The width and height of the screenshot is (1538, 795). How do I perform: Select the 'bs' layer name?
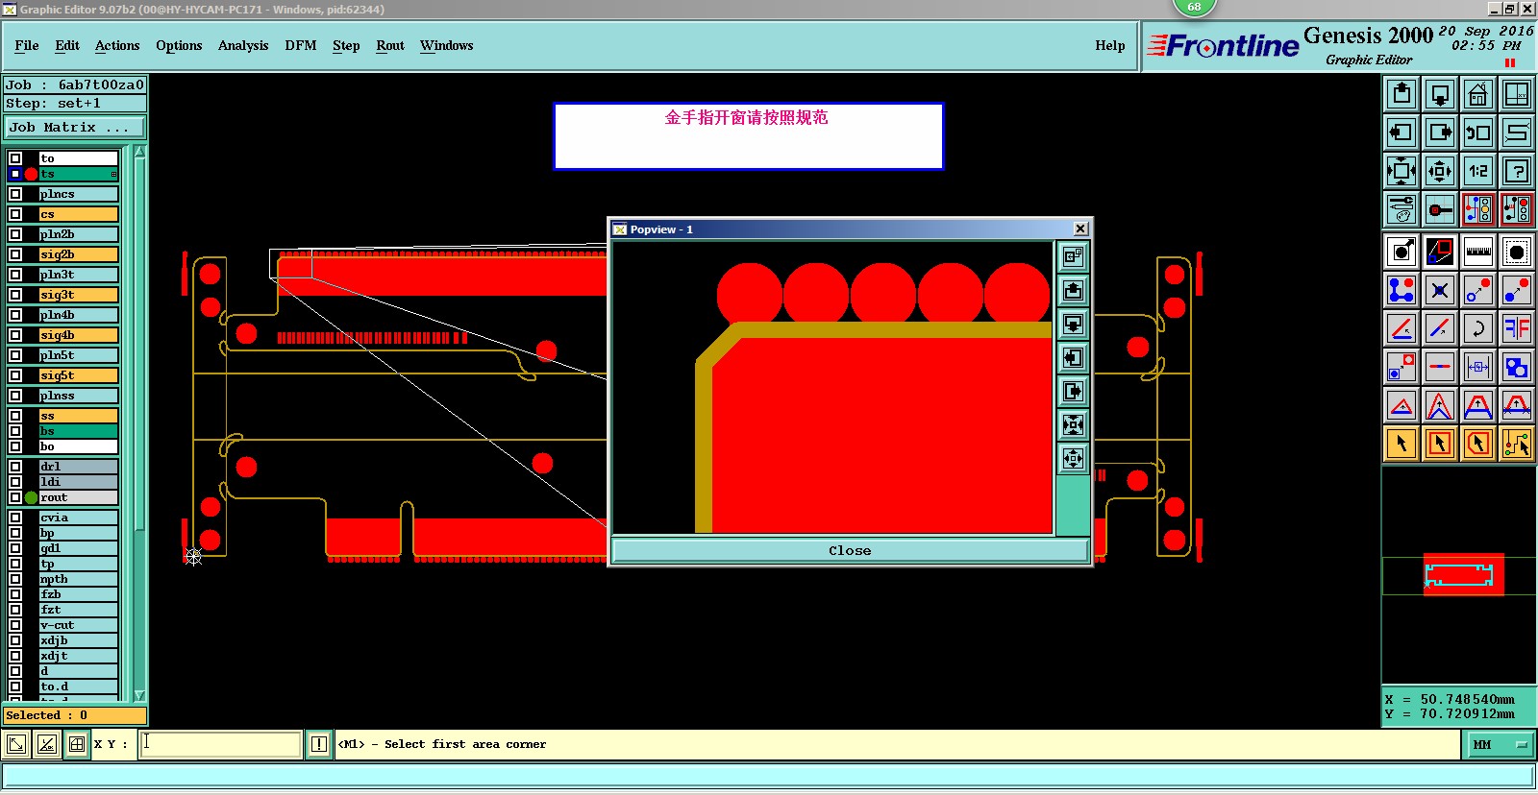[78, 431]
